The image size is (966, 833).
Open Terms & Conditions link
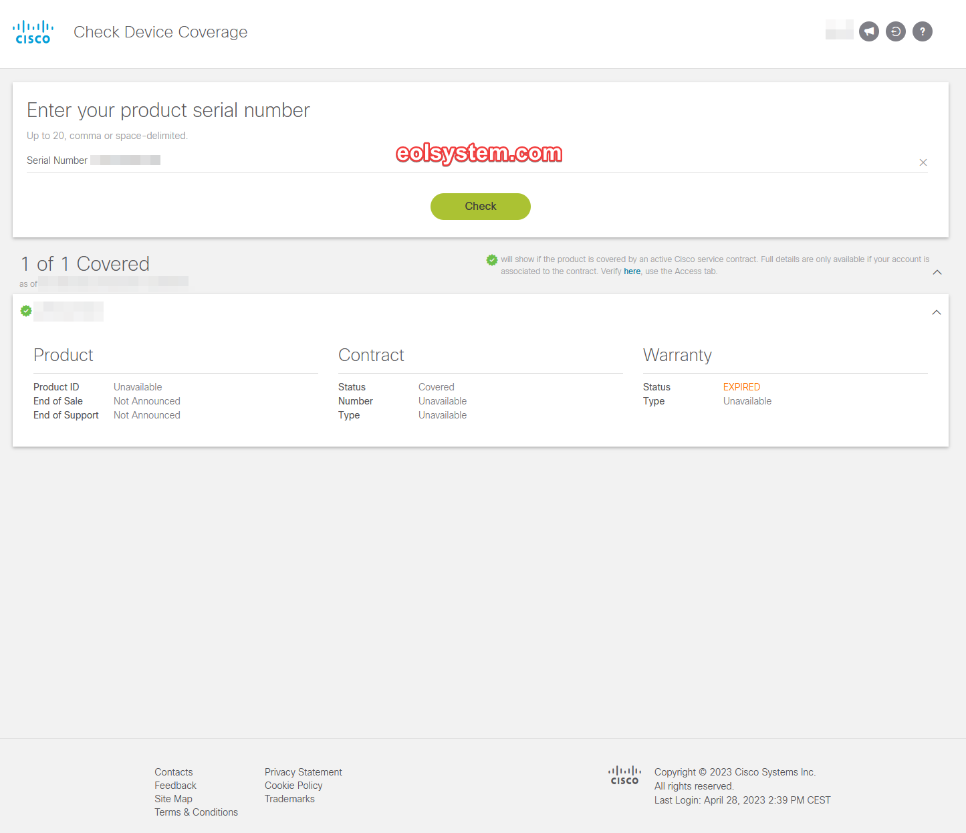196,812
